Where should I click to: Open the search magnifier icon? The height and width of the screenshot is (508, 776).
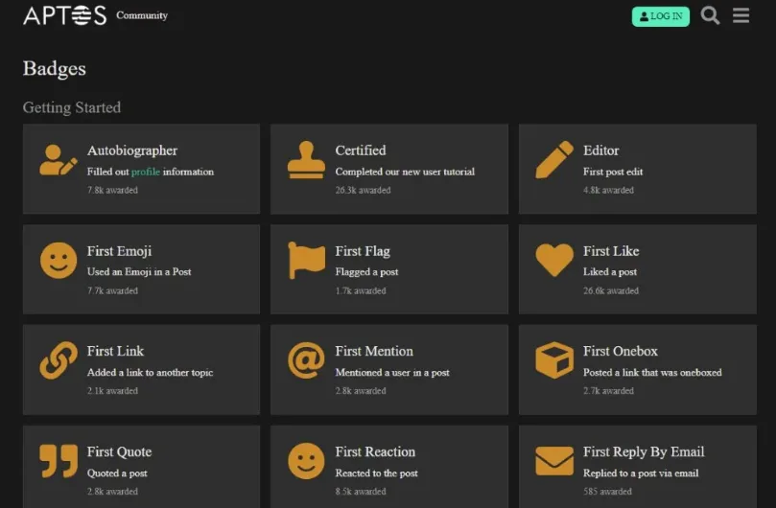pos(710,15)
